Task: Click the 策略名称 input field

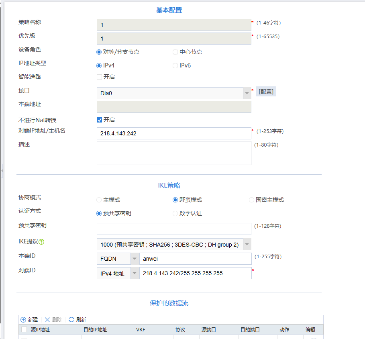Action: (174, 25)
